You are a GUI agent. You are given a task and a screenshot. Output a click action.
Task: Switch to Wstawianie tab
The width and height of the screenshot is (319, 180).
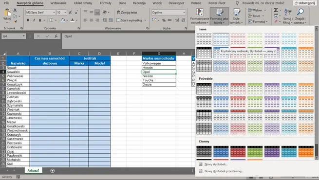[x=58, y=3]
